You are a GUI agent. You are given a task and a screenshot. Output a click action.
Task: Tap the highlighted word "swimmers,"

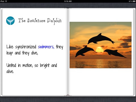(46, 47)
